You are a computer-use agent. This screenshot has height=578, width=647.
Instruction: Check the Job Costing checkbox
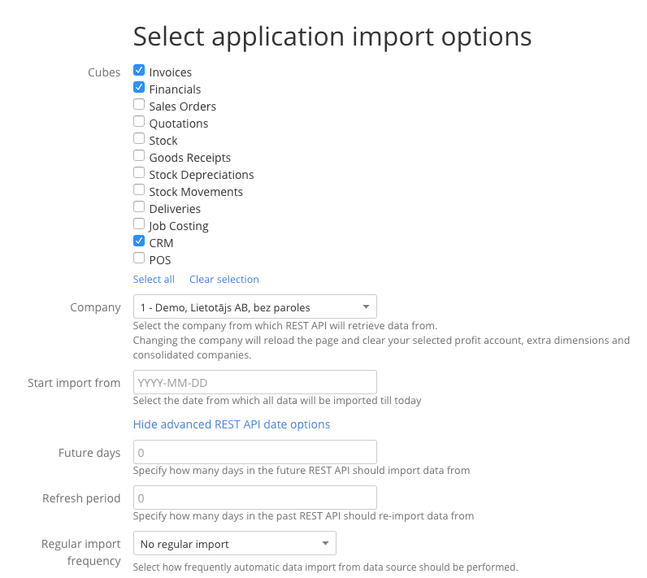click(x=139, y=225)
